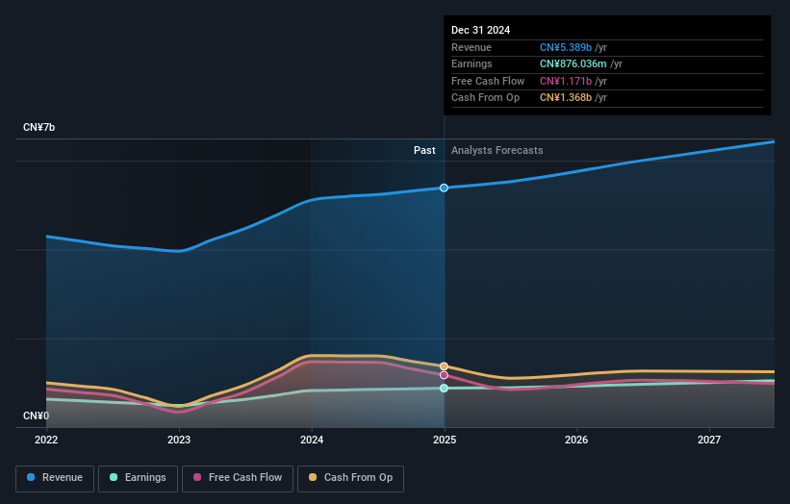Click the blue Revenue legend dot

click(31, 477)
